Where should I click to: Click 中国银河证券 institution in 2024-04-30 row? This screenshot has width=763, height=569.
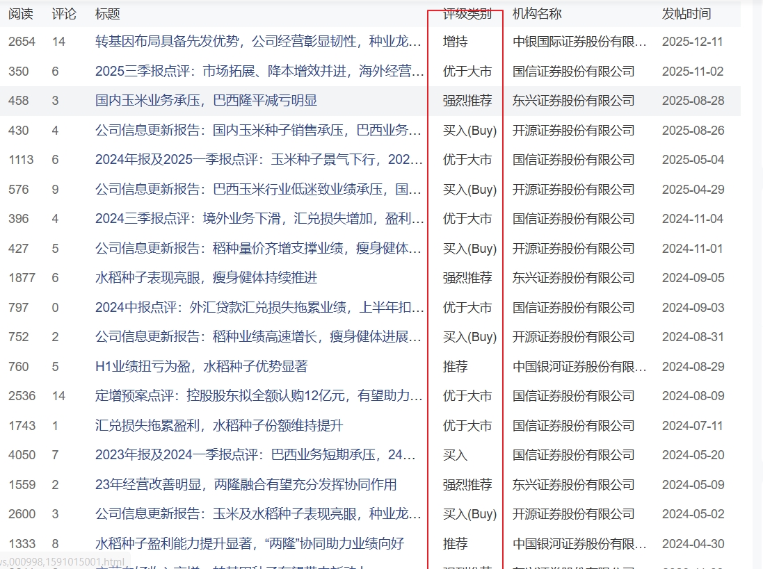coord(579,544)
